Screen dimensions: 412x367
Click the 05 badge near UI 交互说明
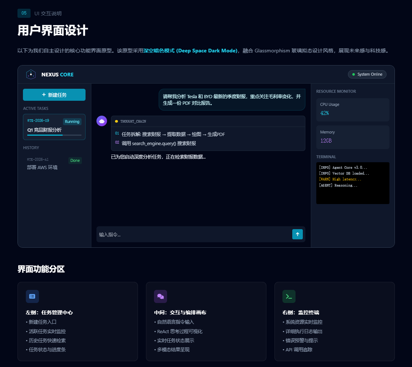click(24, 13)
